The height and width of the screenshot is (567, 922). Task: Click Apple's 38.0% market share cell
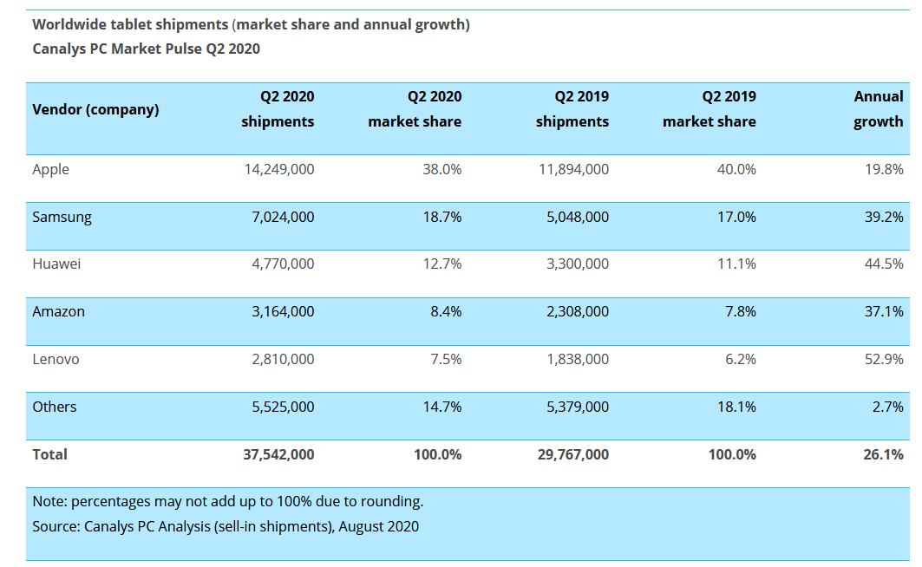click(x=441, y=170)
